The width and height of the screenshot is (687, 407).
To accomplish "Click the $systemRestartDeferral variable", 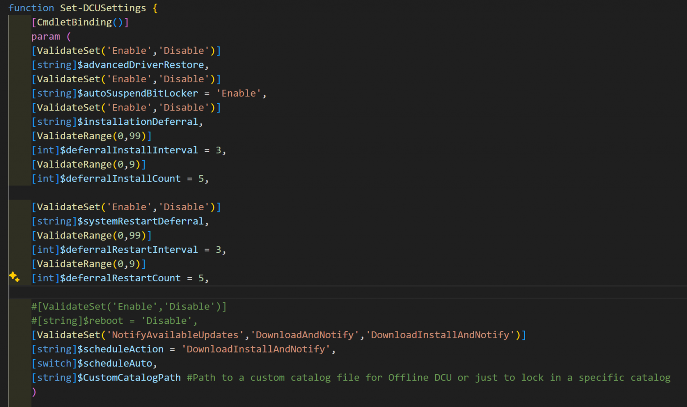I will 140,221.
